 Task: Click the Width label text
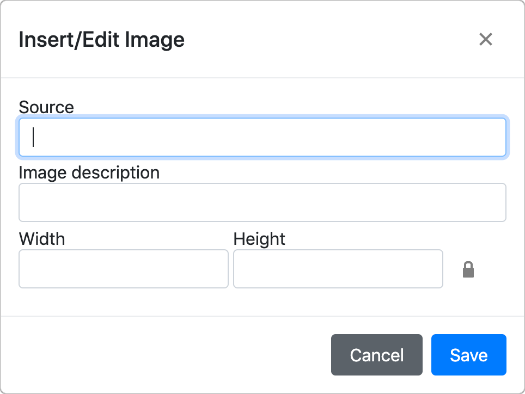[x=42, y=239]
